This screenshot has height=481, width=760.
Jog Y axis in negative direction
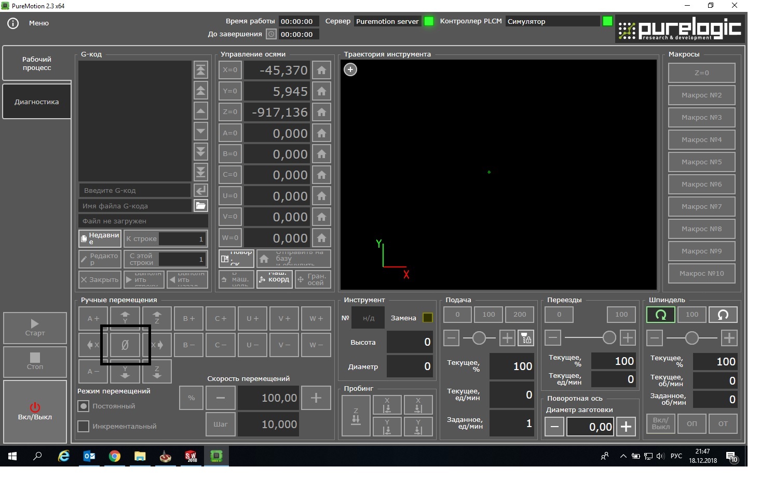(125, 371)
